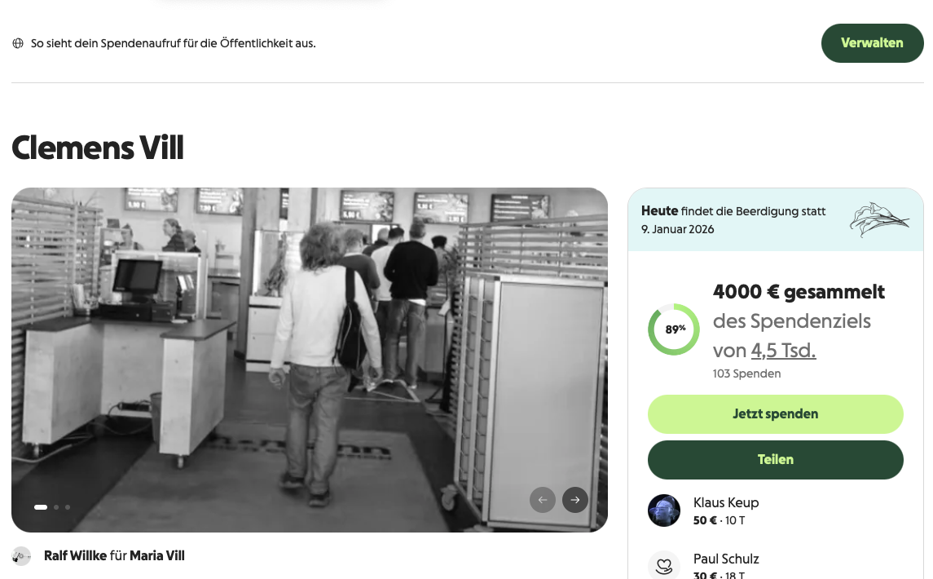Click the 89% progress ring
933x579 pixels.
674,329
